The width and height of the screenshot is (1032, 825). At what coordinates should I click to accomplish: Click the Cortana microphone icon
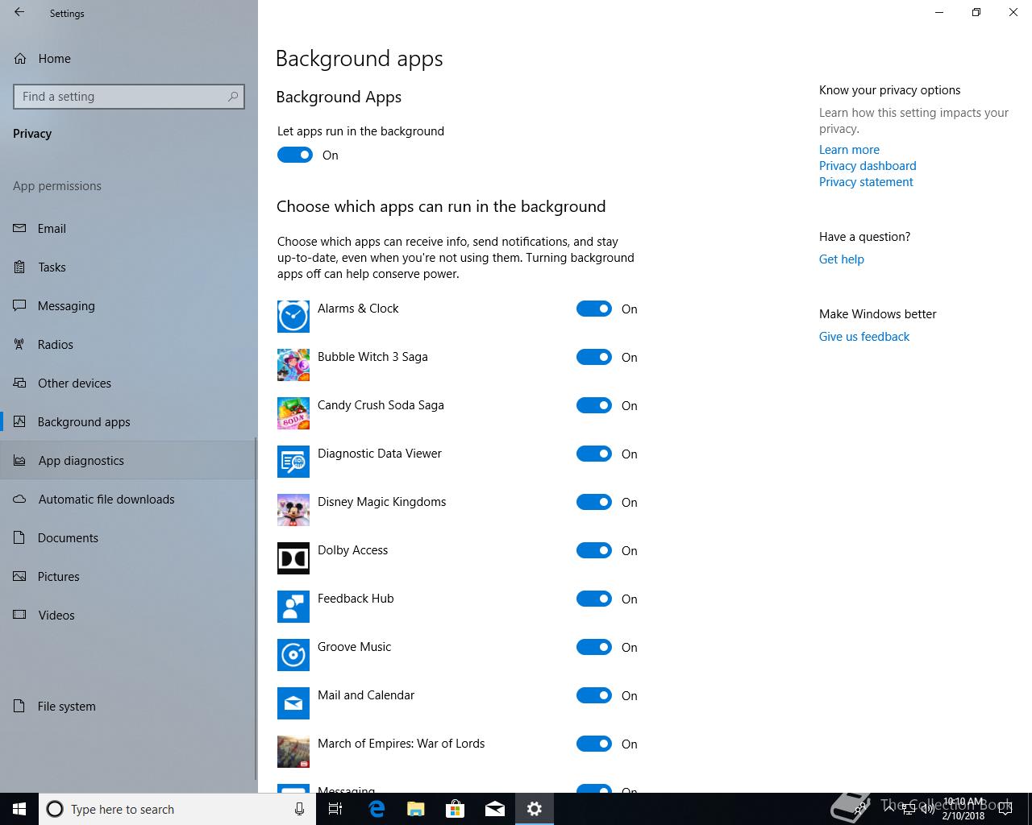[299, 809]
